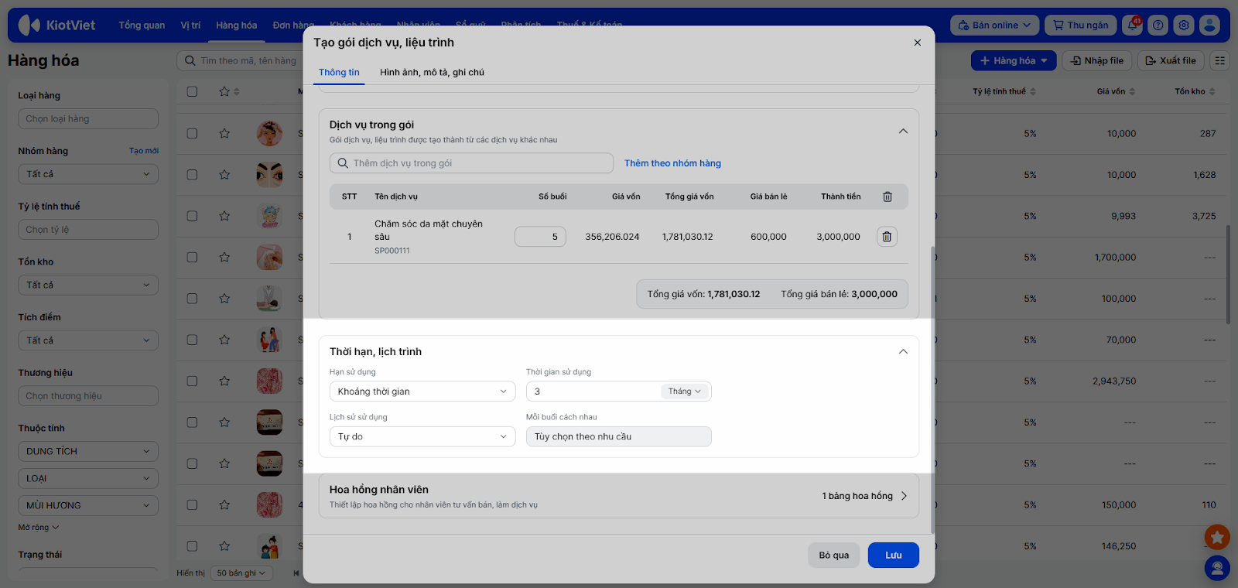Open settings gear in top bar

[1184, 25]
